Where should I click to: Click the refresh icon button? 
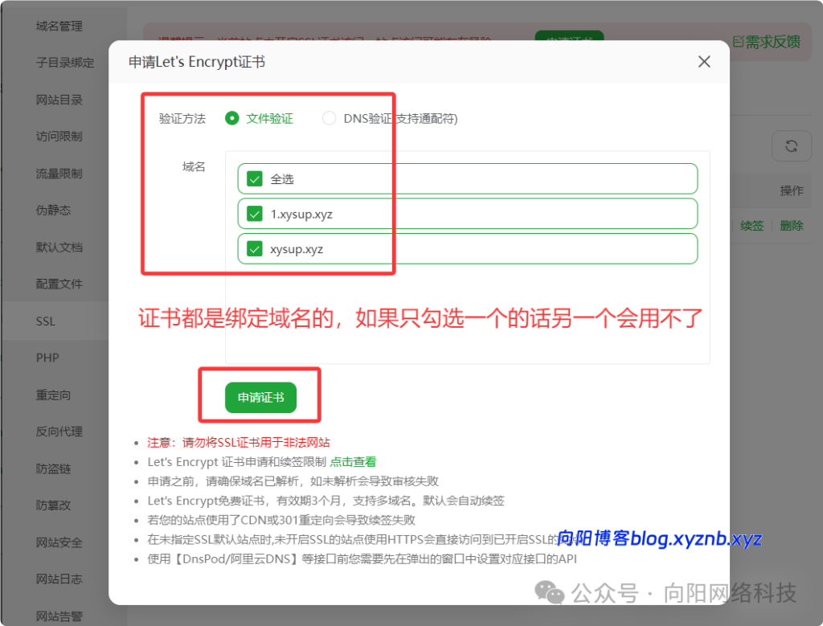791,146
